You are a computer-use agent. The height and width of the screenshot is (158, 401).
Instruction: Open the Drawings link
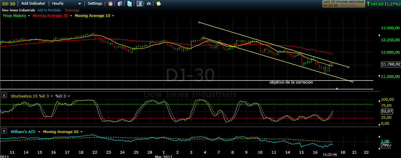click(x=72, y=10)
